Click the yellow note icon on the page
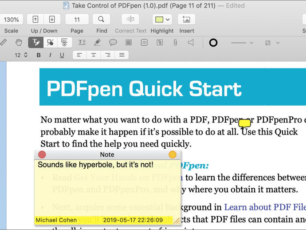 coord(244,124)
